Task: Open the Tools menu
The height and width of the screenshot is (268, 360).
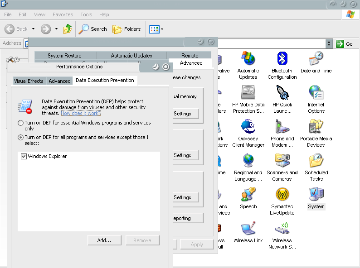Action: pyautogui.click(x=86, y=14)
